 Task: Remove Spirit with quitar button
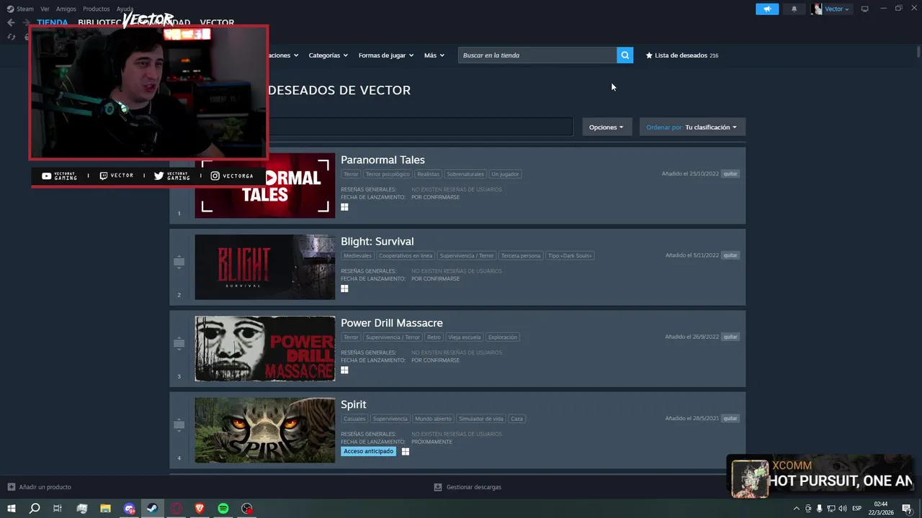(730, 418)
